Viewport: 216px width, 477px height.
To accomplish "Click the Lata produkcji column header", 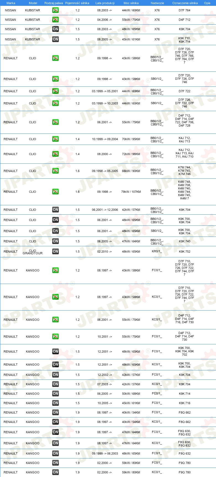I will click(105, 3).
